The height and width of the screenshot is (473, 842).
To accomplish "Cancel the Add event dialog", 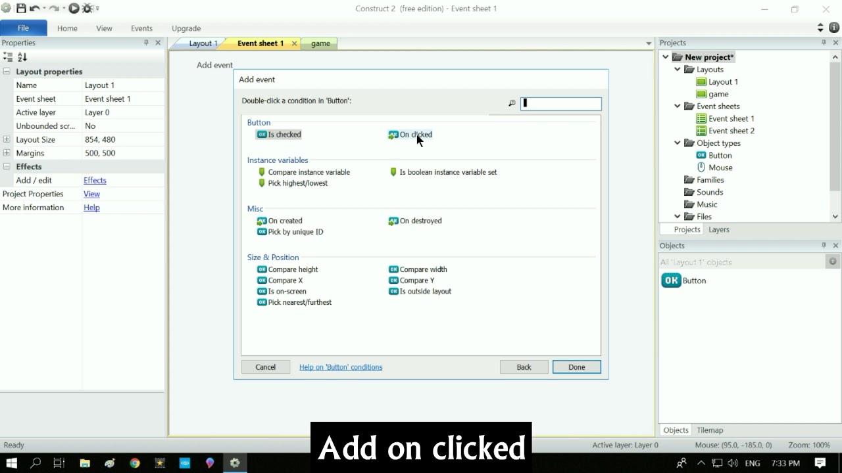I will click(x=266, y=367).
